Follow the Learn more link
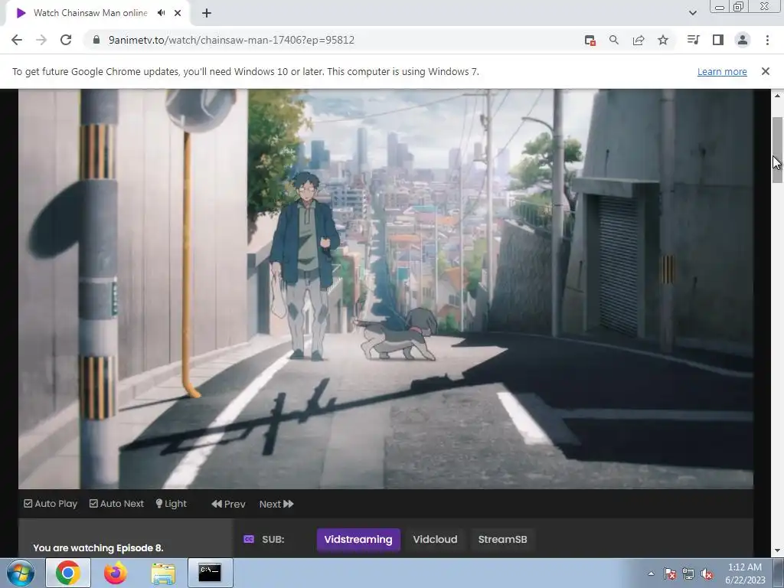The image size is (784, 588). click(722, 71)
